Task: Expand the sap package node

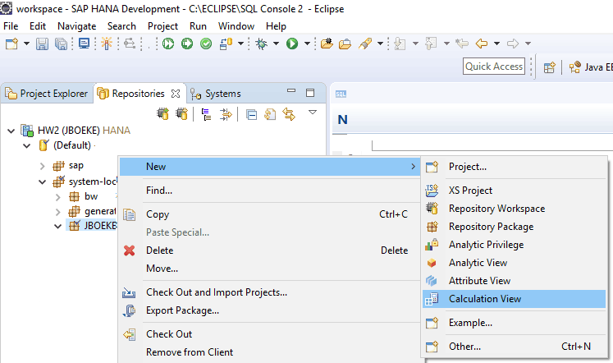Action: point(43,166)
